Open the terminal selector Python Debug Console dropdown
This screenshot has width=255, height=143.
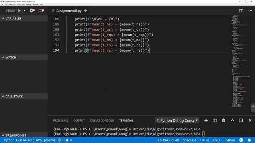pos(177,120)
